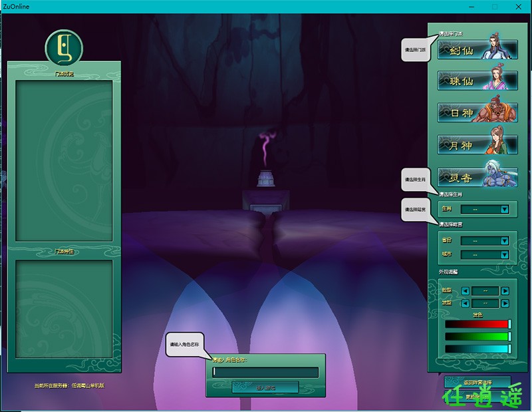Open the 城市 city dropdown
This screenshot has height=412, width=532.
(x=485, y=254)
